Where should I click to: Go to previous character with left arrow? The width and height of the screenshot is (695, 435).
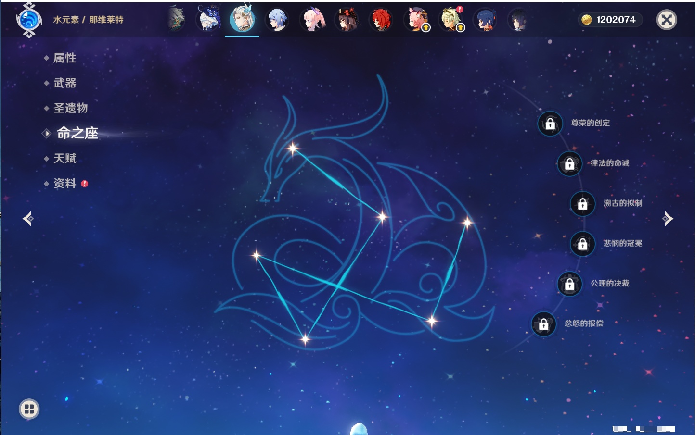tap(28, 219)
